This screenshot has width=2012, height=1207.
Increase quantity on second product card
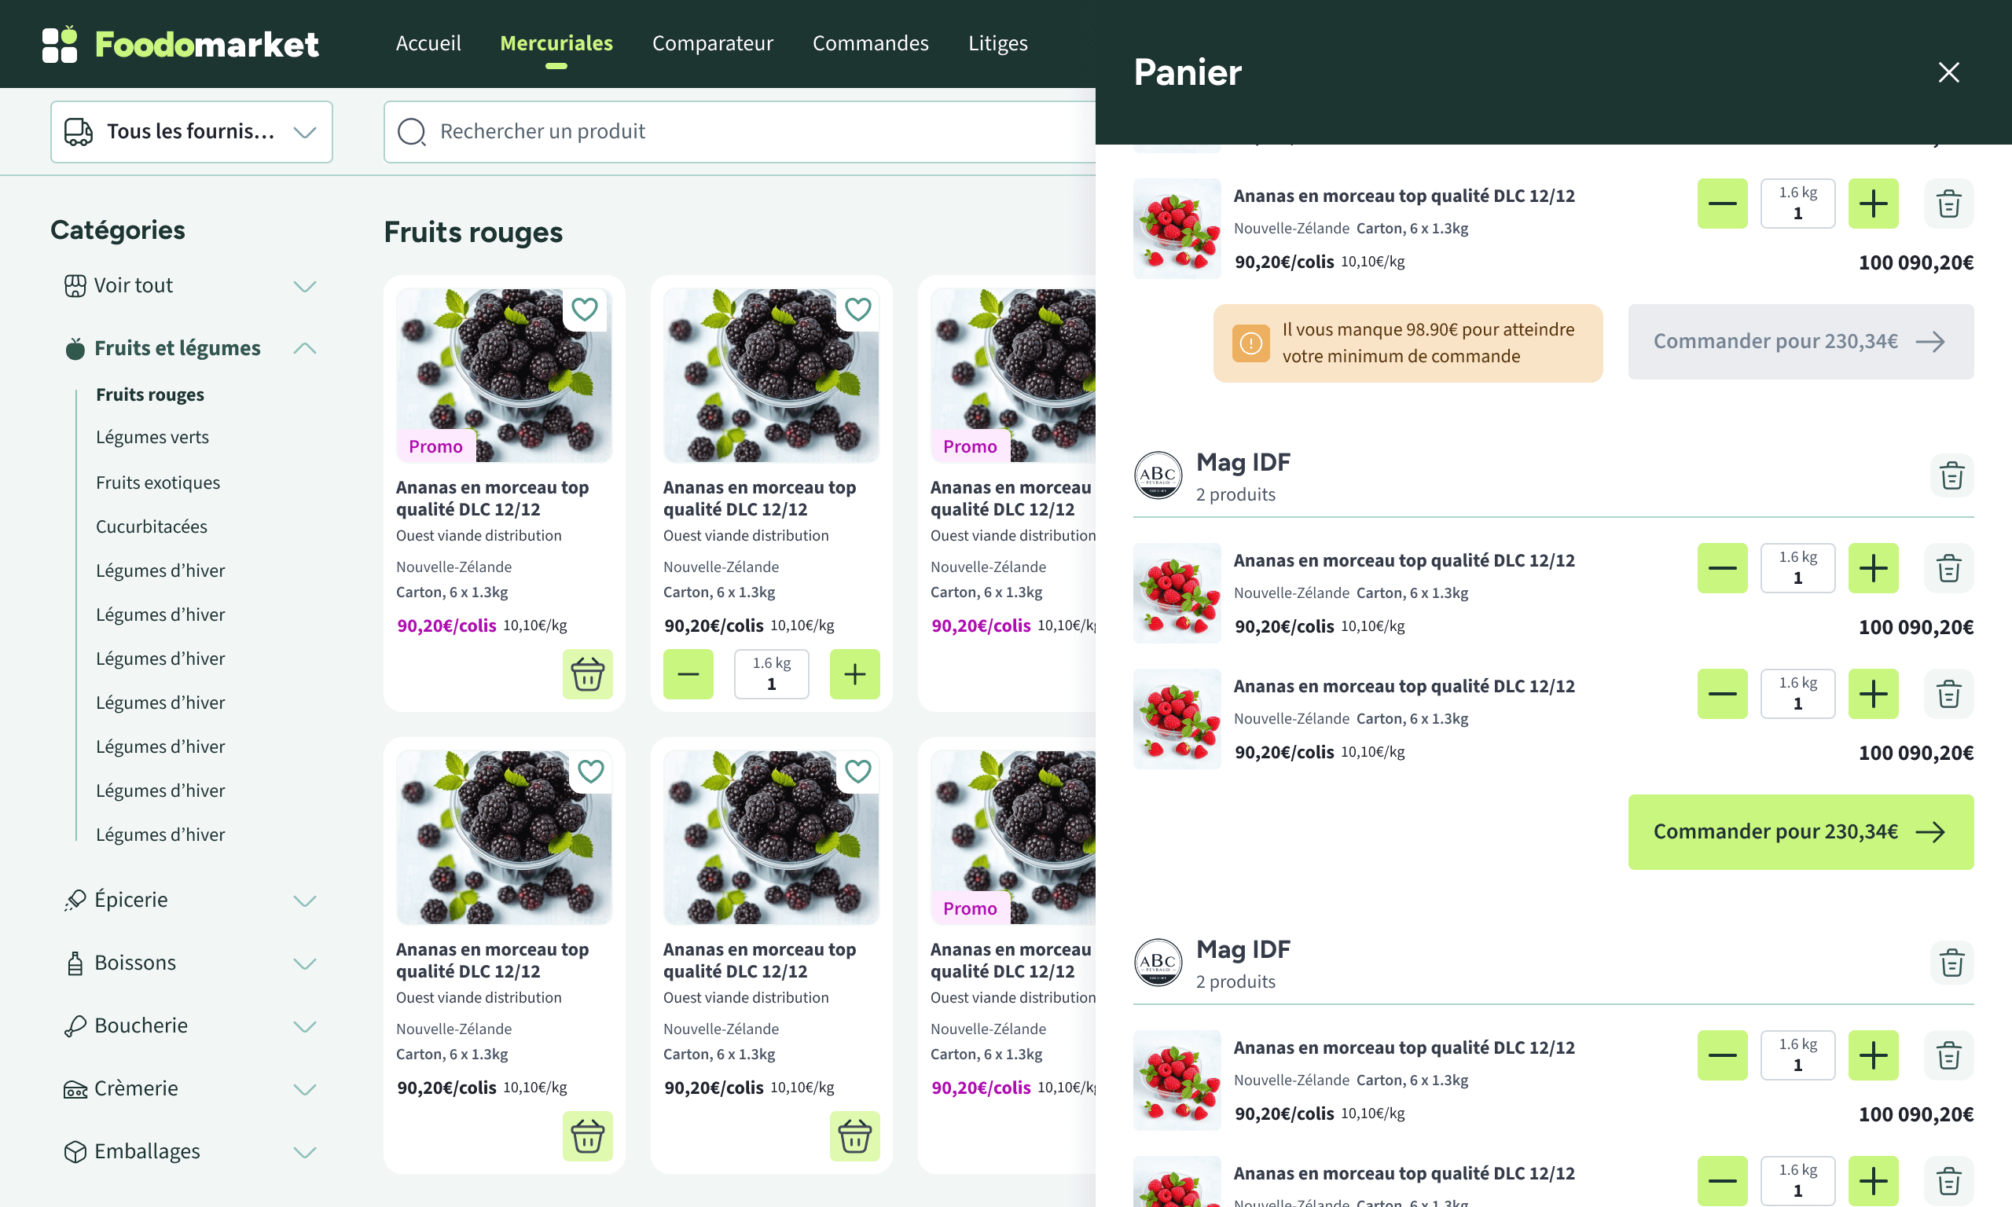click(x=854, y=673)
